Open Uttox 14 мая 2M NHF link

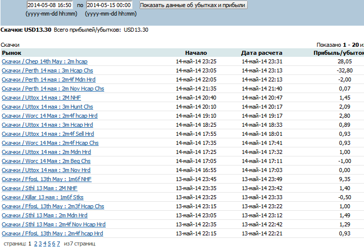(x=41, y=98)
